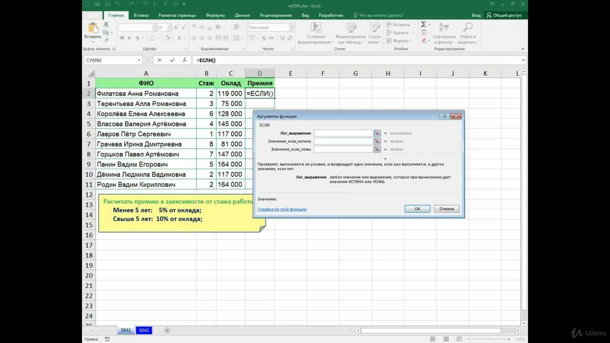
Task: Open the number format dropdown (Числовой)
Action: tap(291, 28)
